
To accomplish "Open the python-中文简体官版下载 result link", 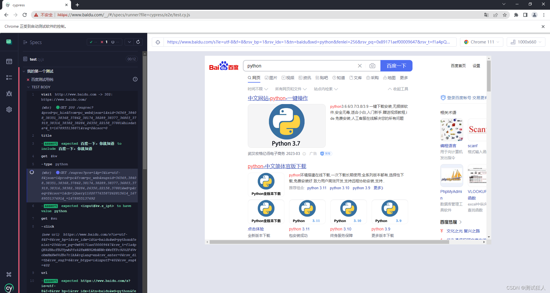I will 277,166.
